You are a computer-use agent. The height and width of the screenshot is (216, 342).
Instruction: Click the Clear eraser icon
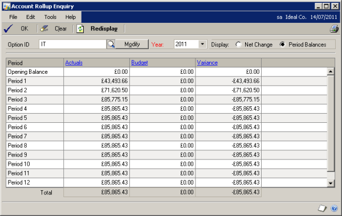tap(44, 29)
